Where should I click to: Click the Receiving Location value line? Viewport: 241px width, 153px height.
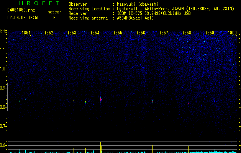tap(175, 9)
